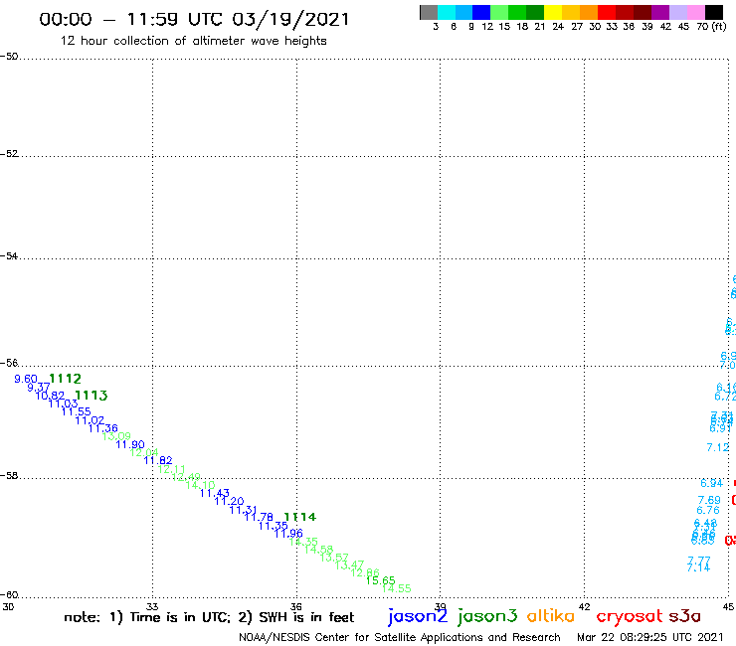
Task: Click the 13.57 wave height value
Action: coord(334,558)
